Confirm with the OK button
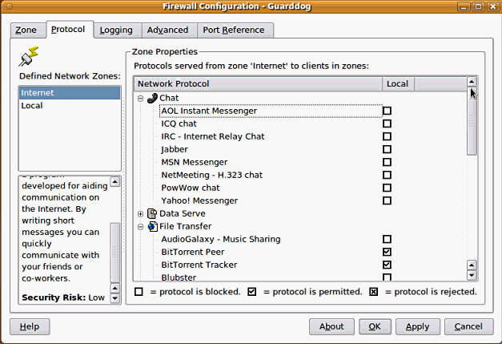Image resolution: width=502 pixels, height=344 pixels. click(x=375, y=326)
